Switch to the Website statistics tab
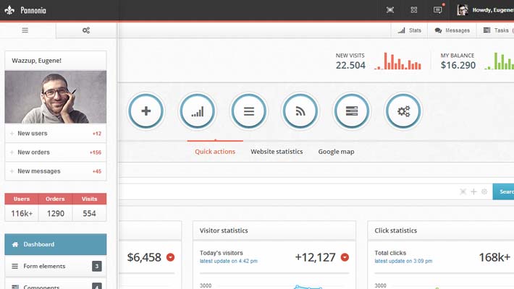This screenshot has height=289, width=514. tap(277, 152)
